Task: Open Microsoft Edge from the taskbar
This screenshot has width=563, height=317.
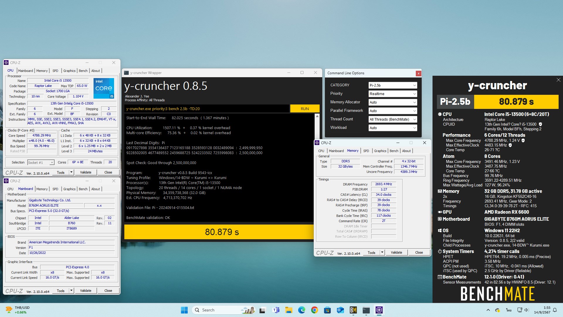Action: coord(301,310)
